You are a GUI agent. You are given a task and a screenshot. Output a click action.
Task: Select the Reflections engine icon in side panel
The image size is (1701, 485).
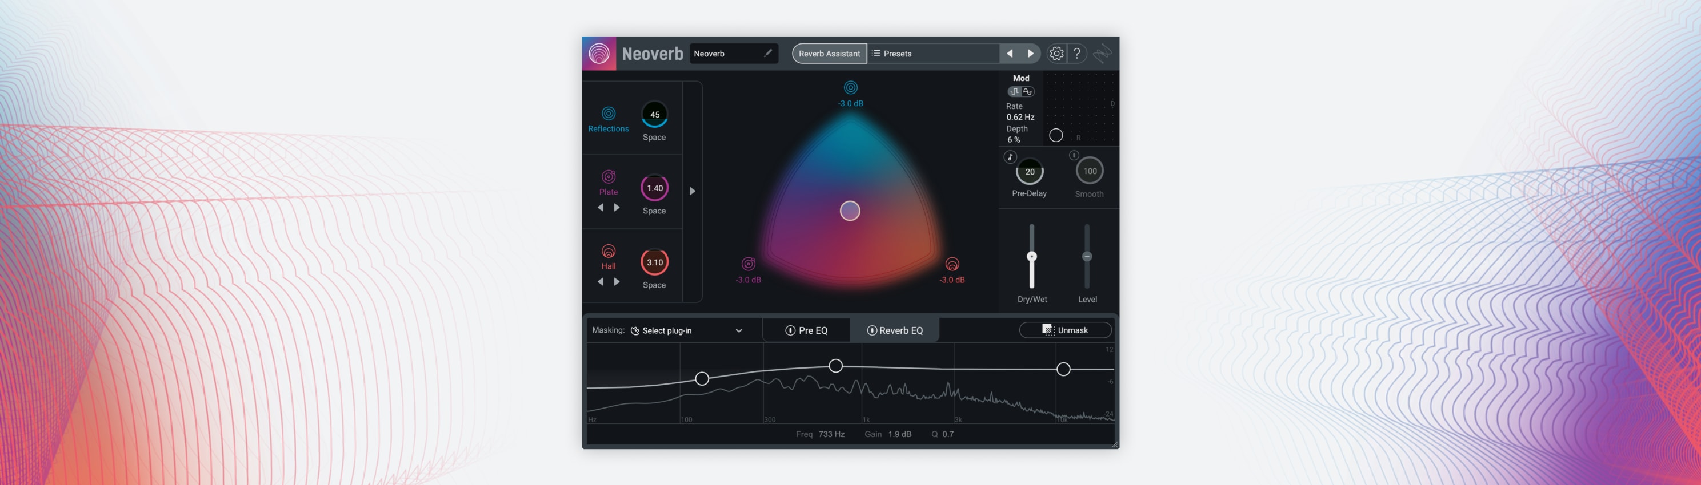(x=608, y=114)
